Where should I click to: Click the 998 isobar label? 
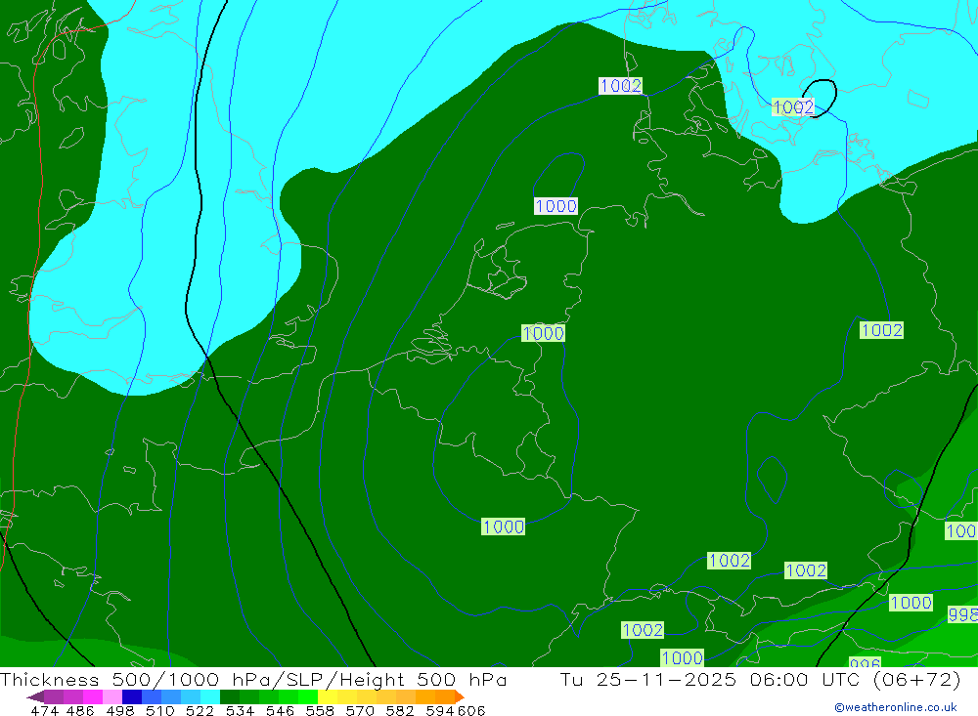[x=962, y=614]
